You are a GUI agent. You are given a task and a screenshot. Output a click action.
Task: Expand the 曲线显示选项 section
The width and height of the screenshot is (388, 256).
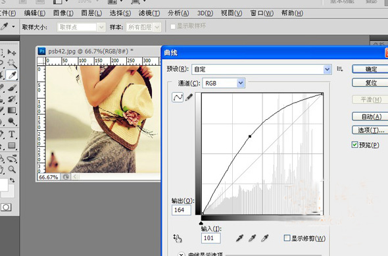tap(182, 254)
